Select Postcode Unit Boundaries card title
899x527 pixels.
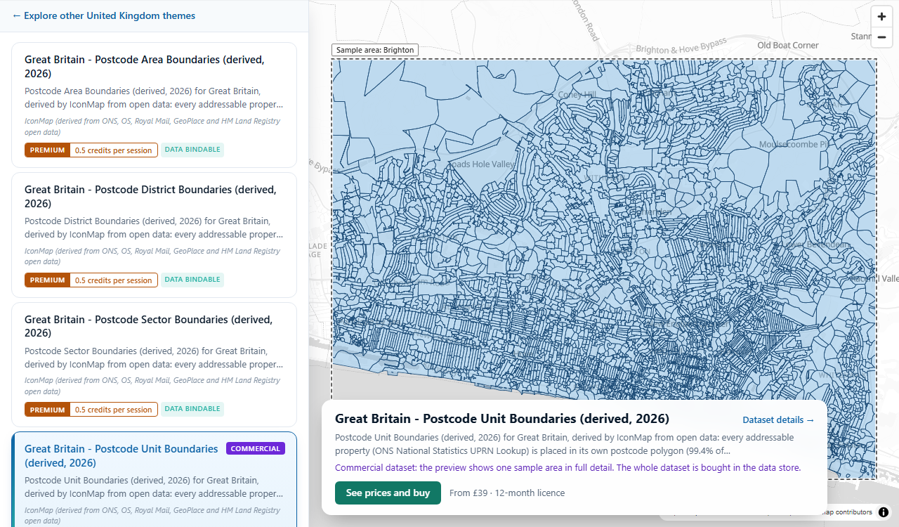tap(122, 455)
